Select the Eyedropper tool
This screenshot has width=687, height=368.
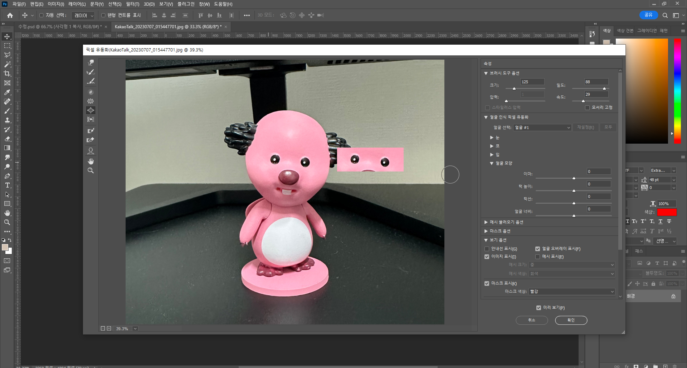pos(7,92)
